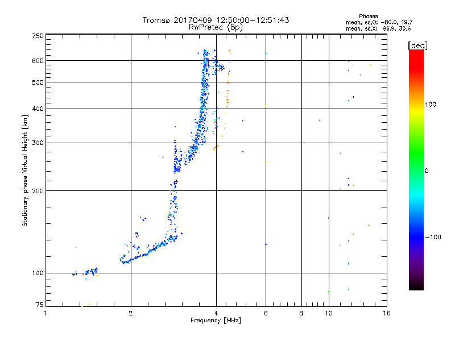Click the y-axis tick label "400"
The image size is (455, 341).
[38, 109]
